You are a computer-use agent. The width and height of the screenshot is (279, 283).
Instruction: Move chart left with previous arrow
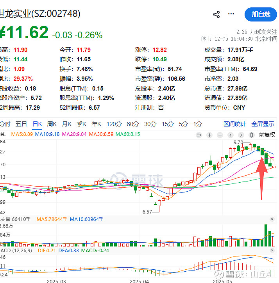pos(231,135)
